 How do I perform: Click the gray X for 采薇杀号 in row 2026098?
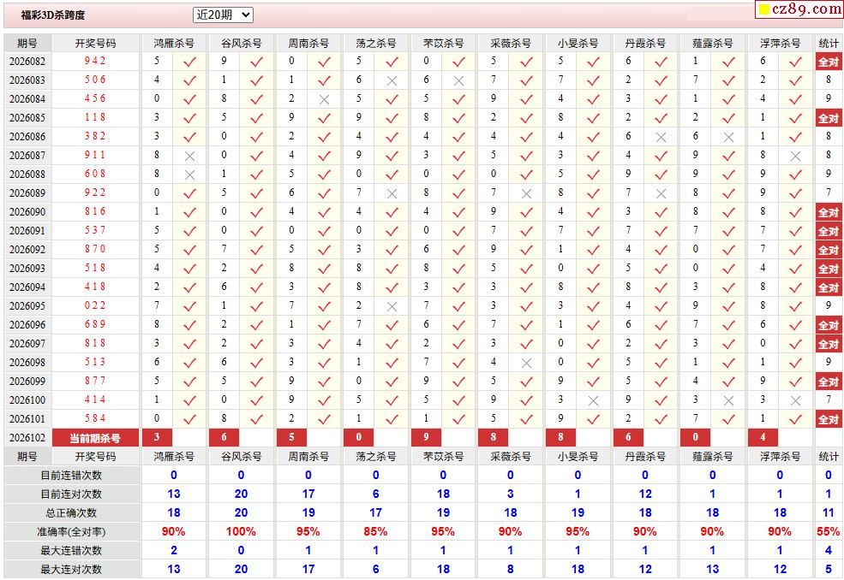click(x=526, y=363)
